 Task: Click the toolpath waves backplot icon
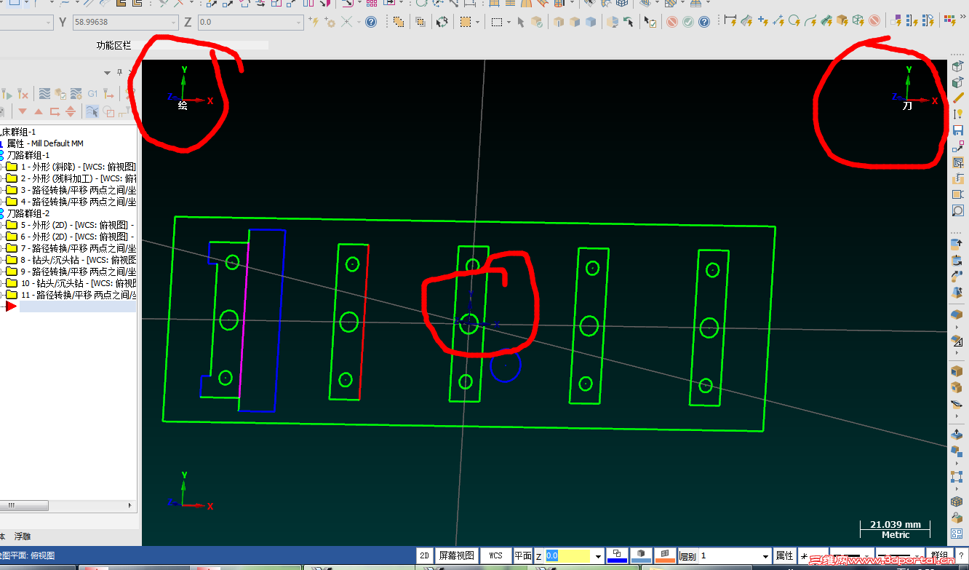click(44, 94)
